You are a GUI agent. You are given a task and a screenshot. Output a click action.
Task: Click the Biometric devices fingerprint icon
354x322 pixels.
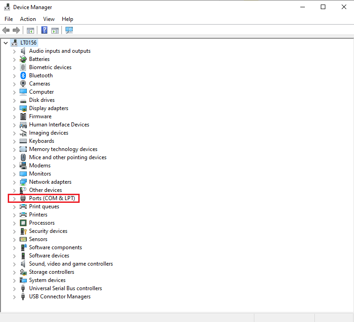(23, 67)
